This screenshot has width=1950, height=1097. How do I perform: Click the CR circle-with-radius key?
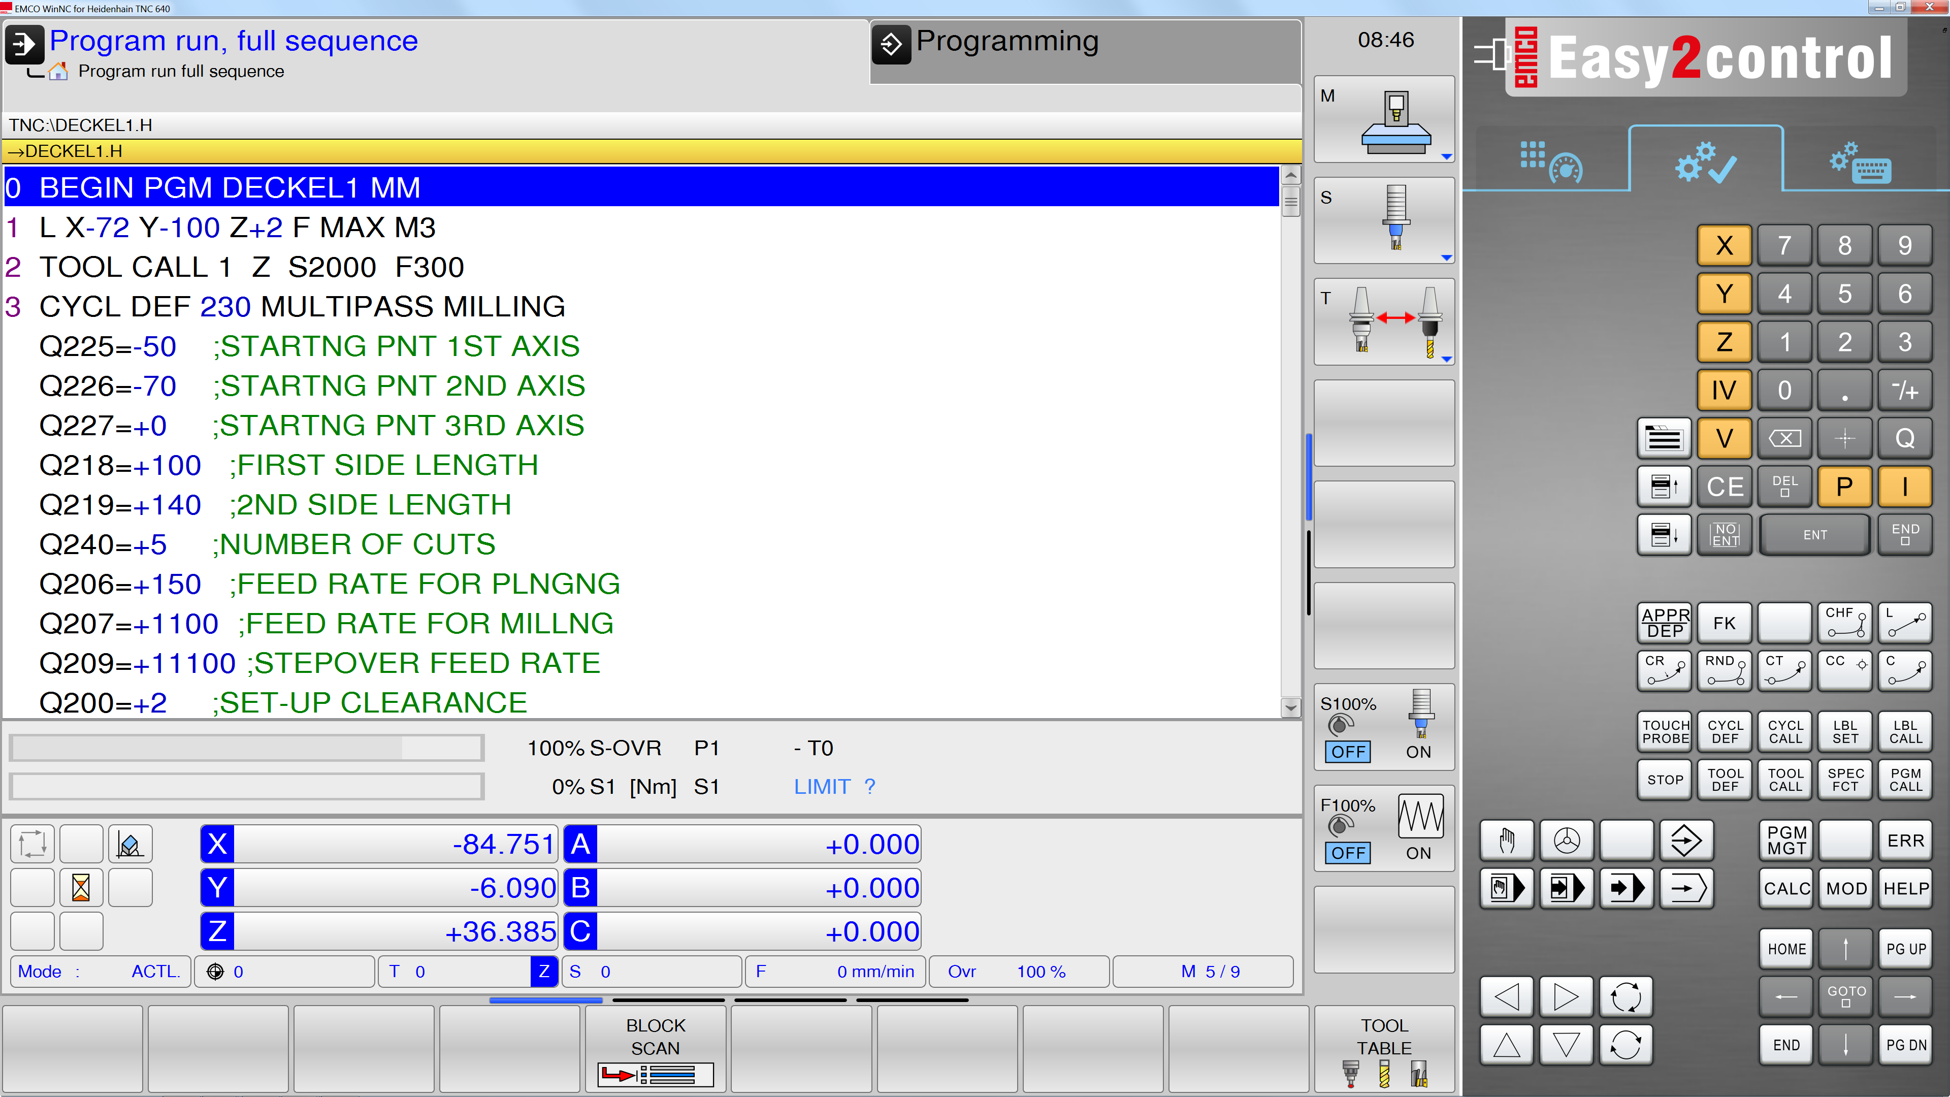pos(1664,671)
